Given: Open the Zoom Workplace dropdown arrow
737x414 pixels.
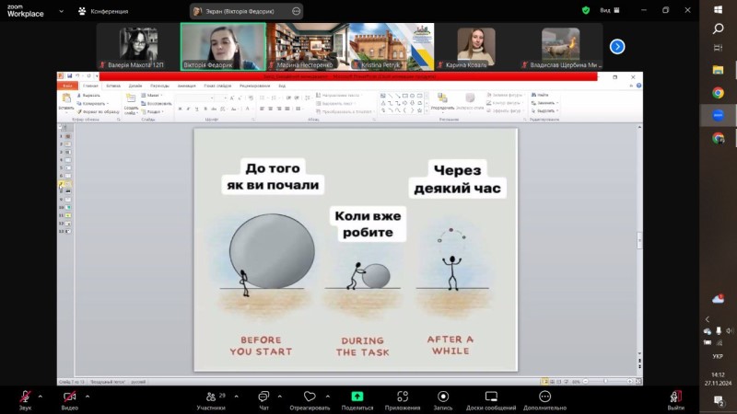Looking at the screenshot, I should (61, 11).
